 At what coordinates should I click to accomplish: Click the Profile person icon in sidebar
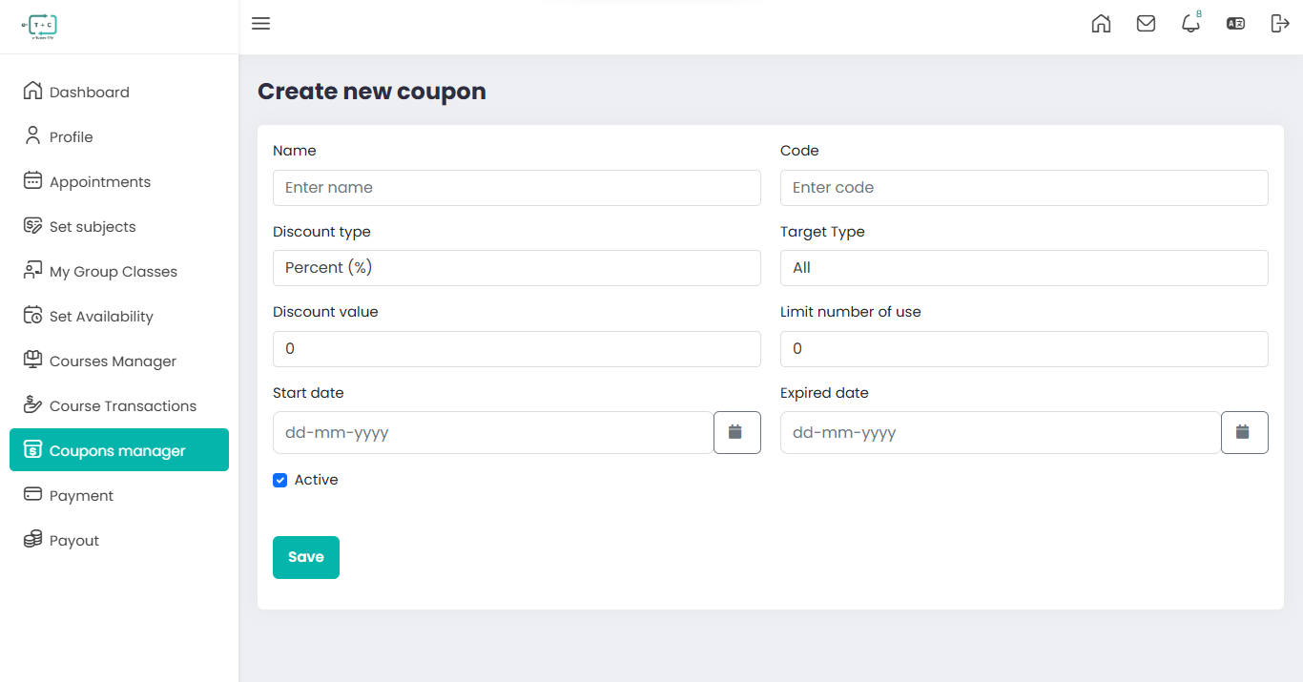coord(32,135)
